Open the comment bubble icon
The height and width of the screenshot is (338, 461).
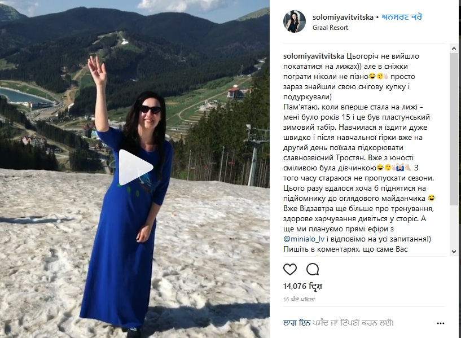(313, 269)
